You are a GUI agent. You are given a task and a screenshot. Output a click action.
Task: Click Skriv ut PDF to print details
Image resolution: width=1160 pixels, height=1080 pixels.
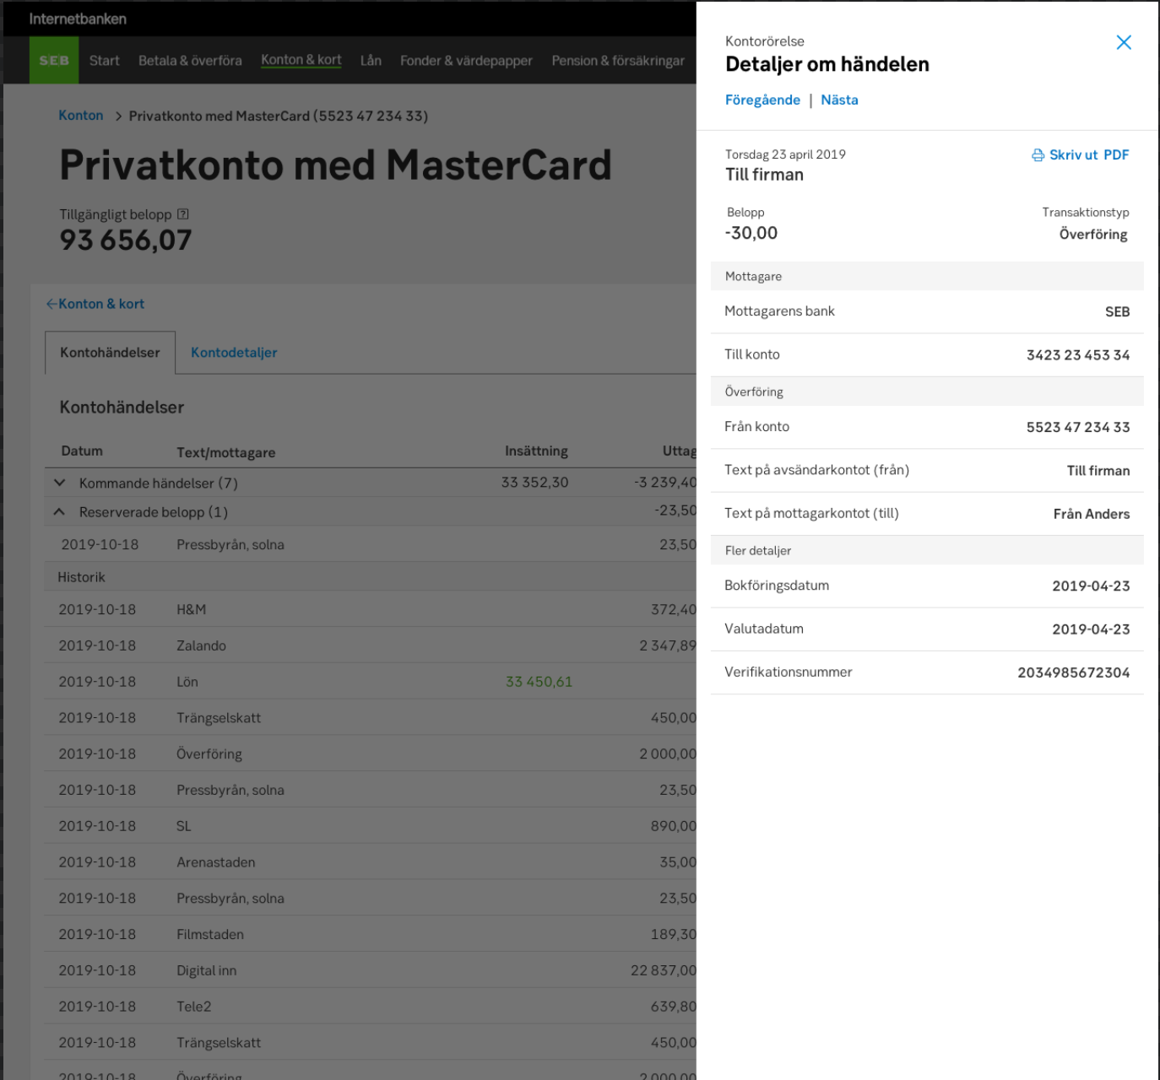pos(1089,155)
